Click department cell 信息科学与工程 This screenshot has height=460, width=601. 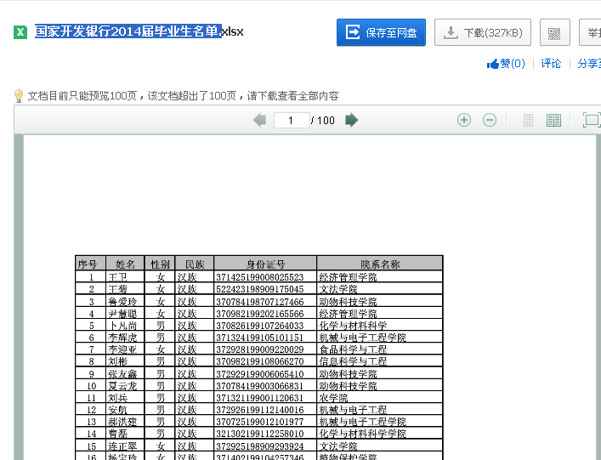(x=380, y=361)
